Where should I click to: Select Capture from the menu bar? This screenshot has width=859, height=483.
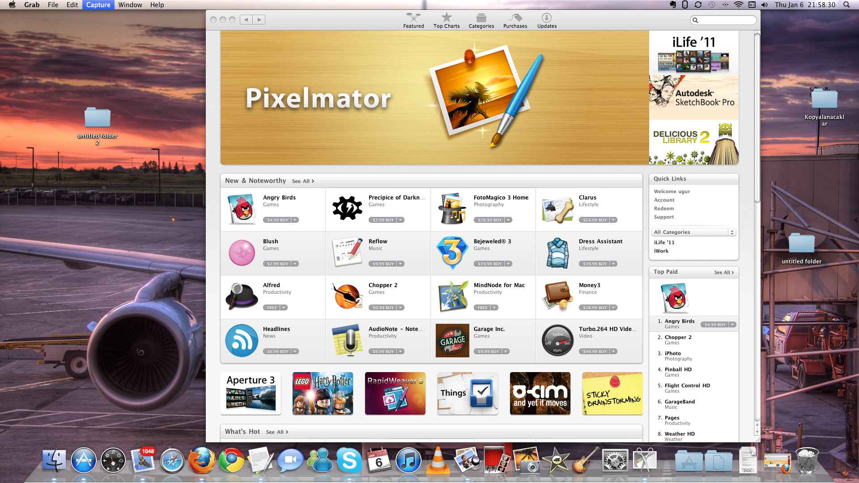98,5
